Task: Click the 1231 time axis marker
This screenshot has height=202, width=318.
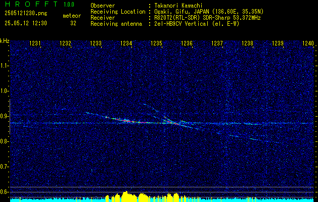Action: 35,43
